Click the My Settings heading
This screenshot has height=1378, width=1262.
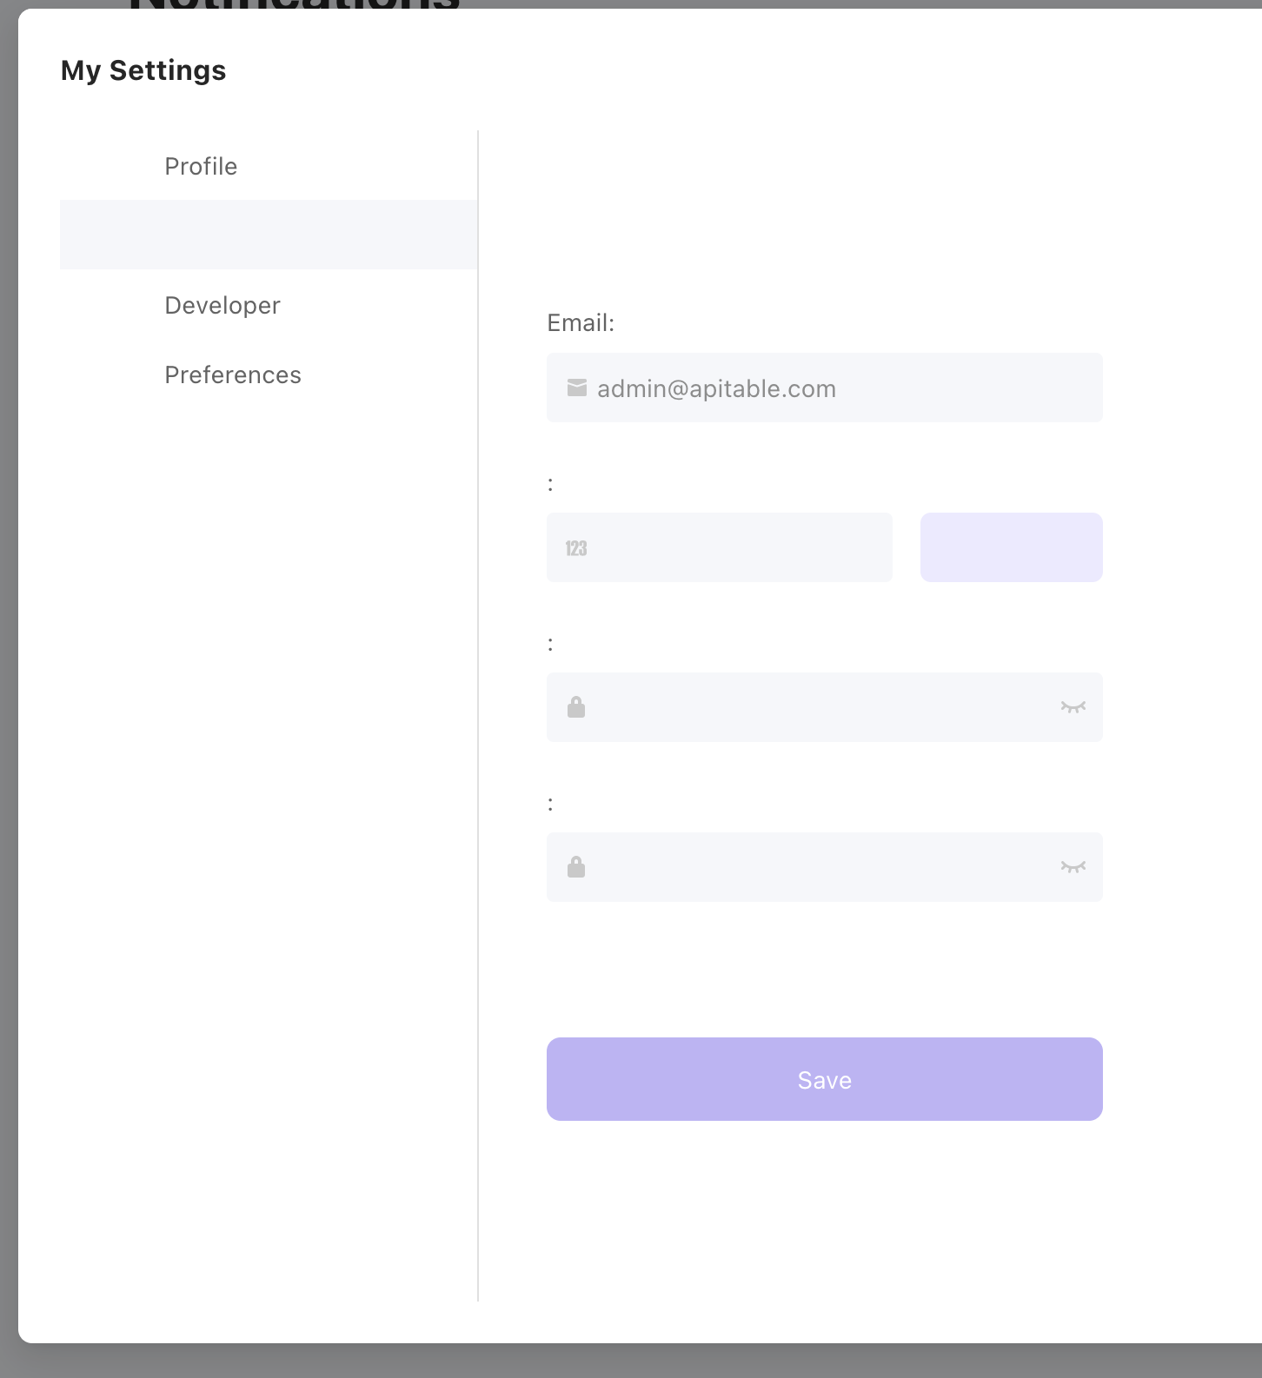click(x=143, y=70)
